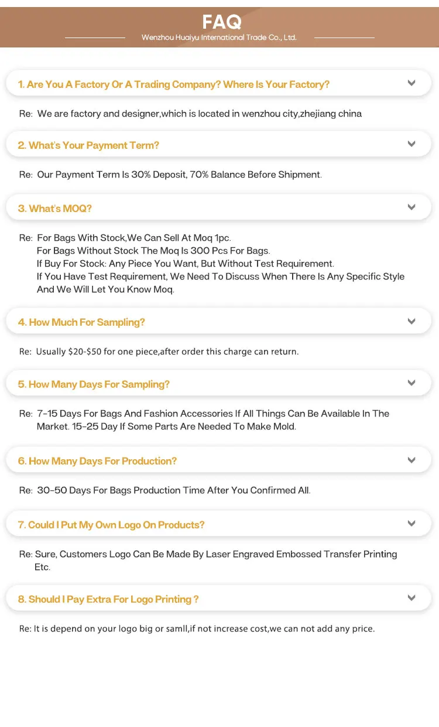Expand arrow on days for sampling question
This screenshot has width=439, height=727.
click(x=411, y=383)
